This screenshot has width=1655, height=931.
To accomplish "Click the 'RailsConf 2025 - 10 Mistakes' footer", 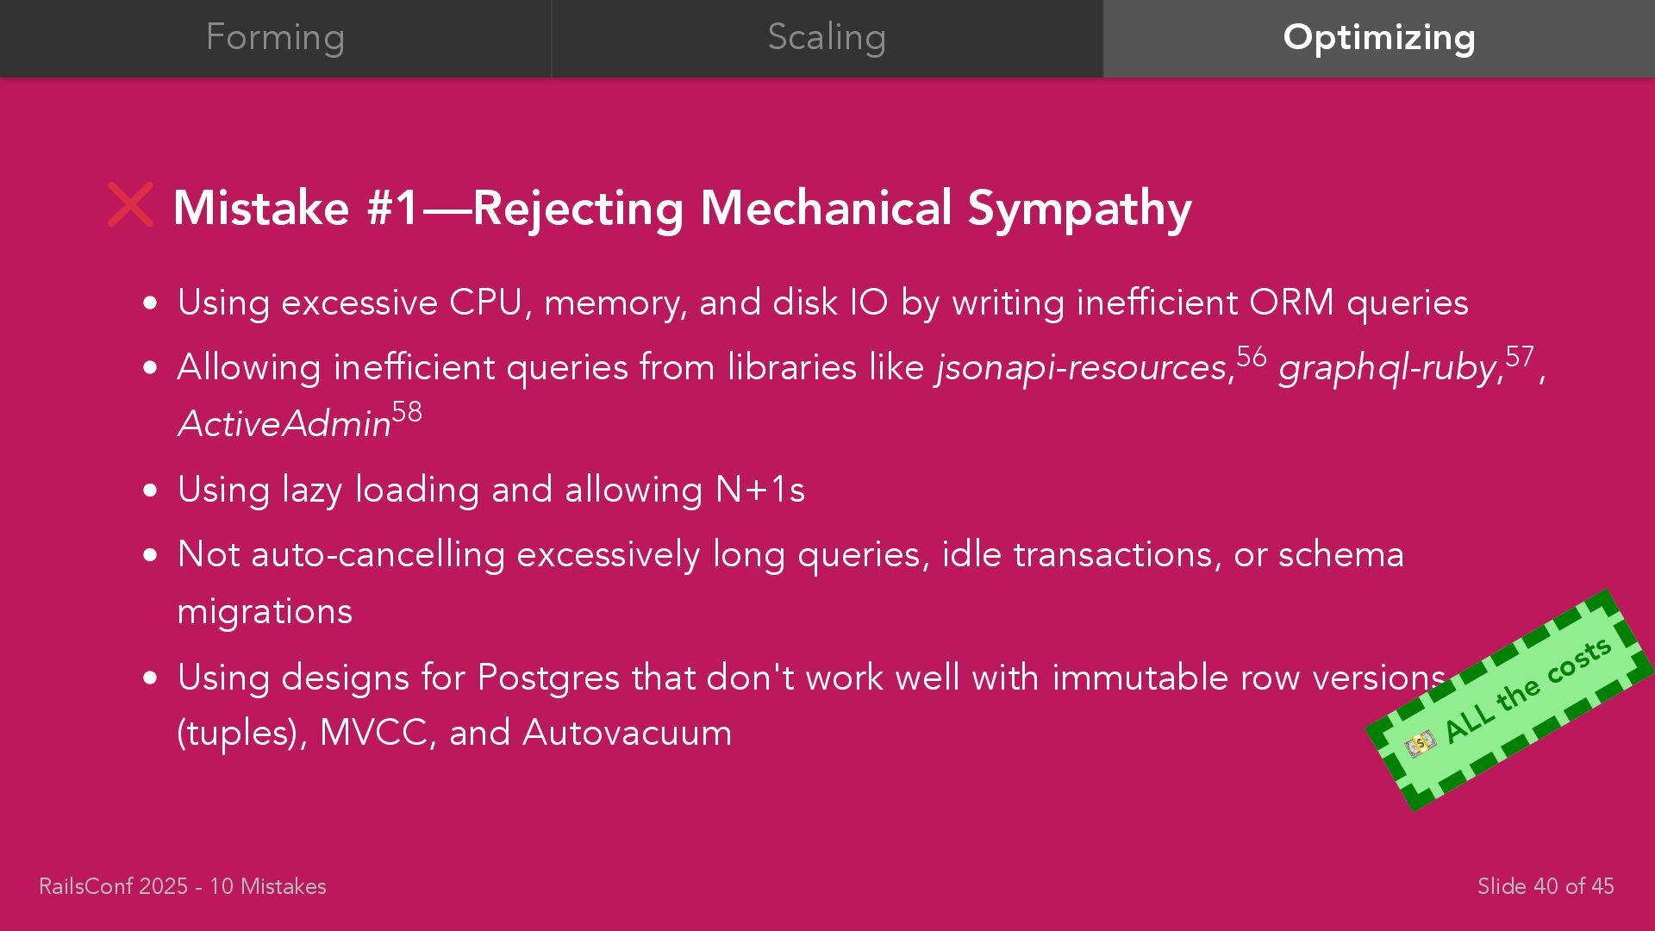I will tap(183, 886).
